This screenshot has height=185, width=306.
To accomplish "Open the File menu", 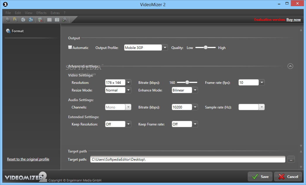I will (x=8, y=13).
